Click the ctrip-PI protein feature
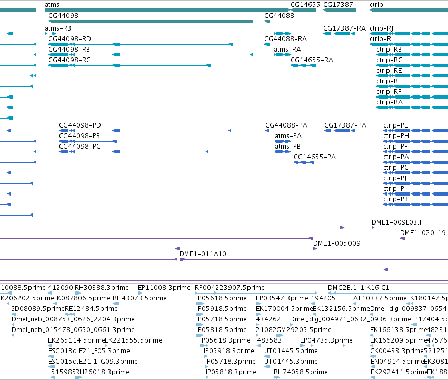 (x=416, y=194)
